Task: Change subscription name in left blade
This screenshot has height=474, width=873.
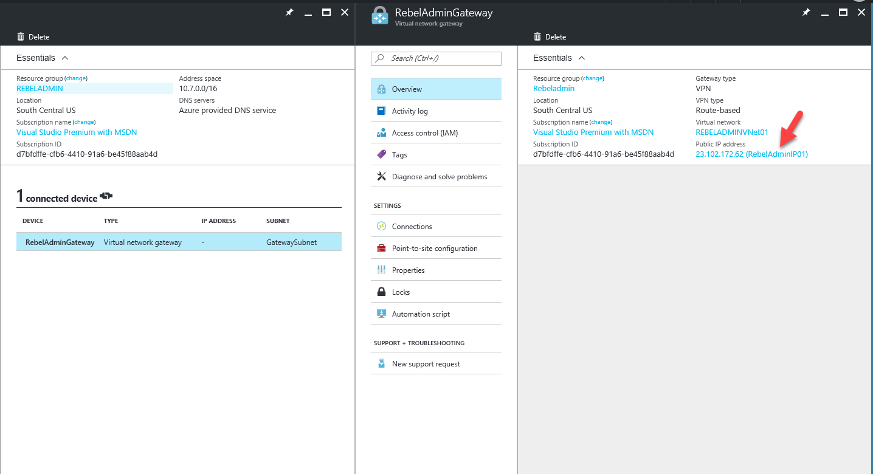Action: point(85,122)
